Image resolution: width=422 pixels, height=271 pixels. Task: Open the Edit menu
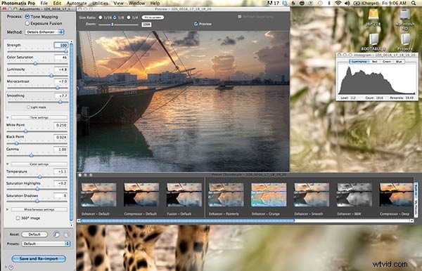[57, 3]
